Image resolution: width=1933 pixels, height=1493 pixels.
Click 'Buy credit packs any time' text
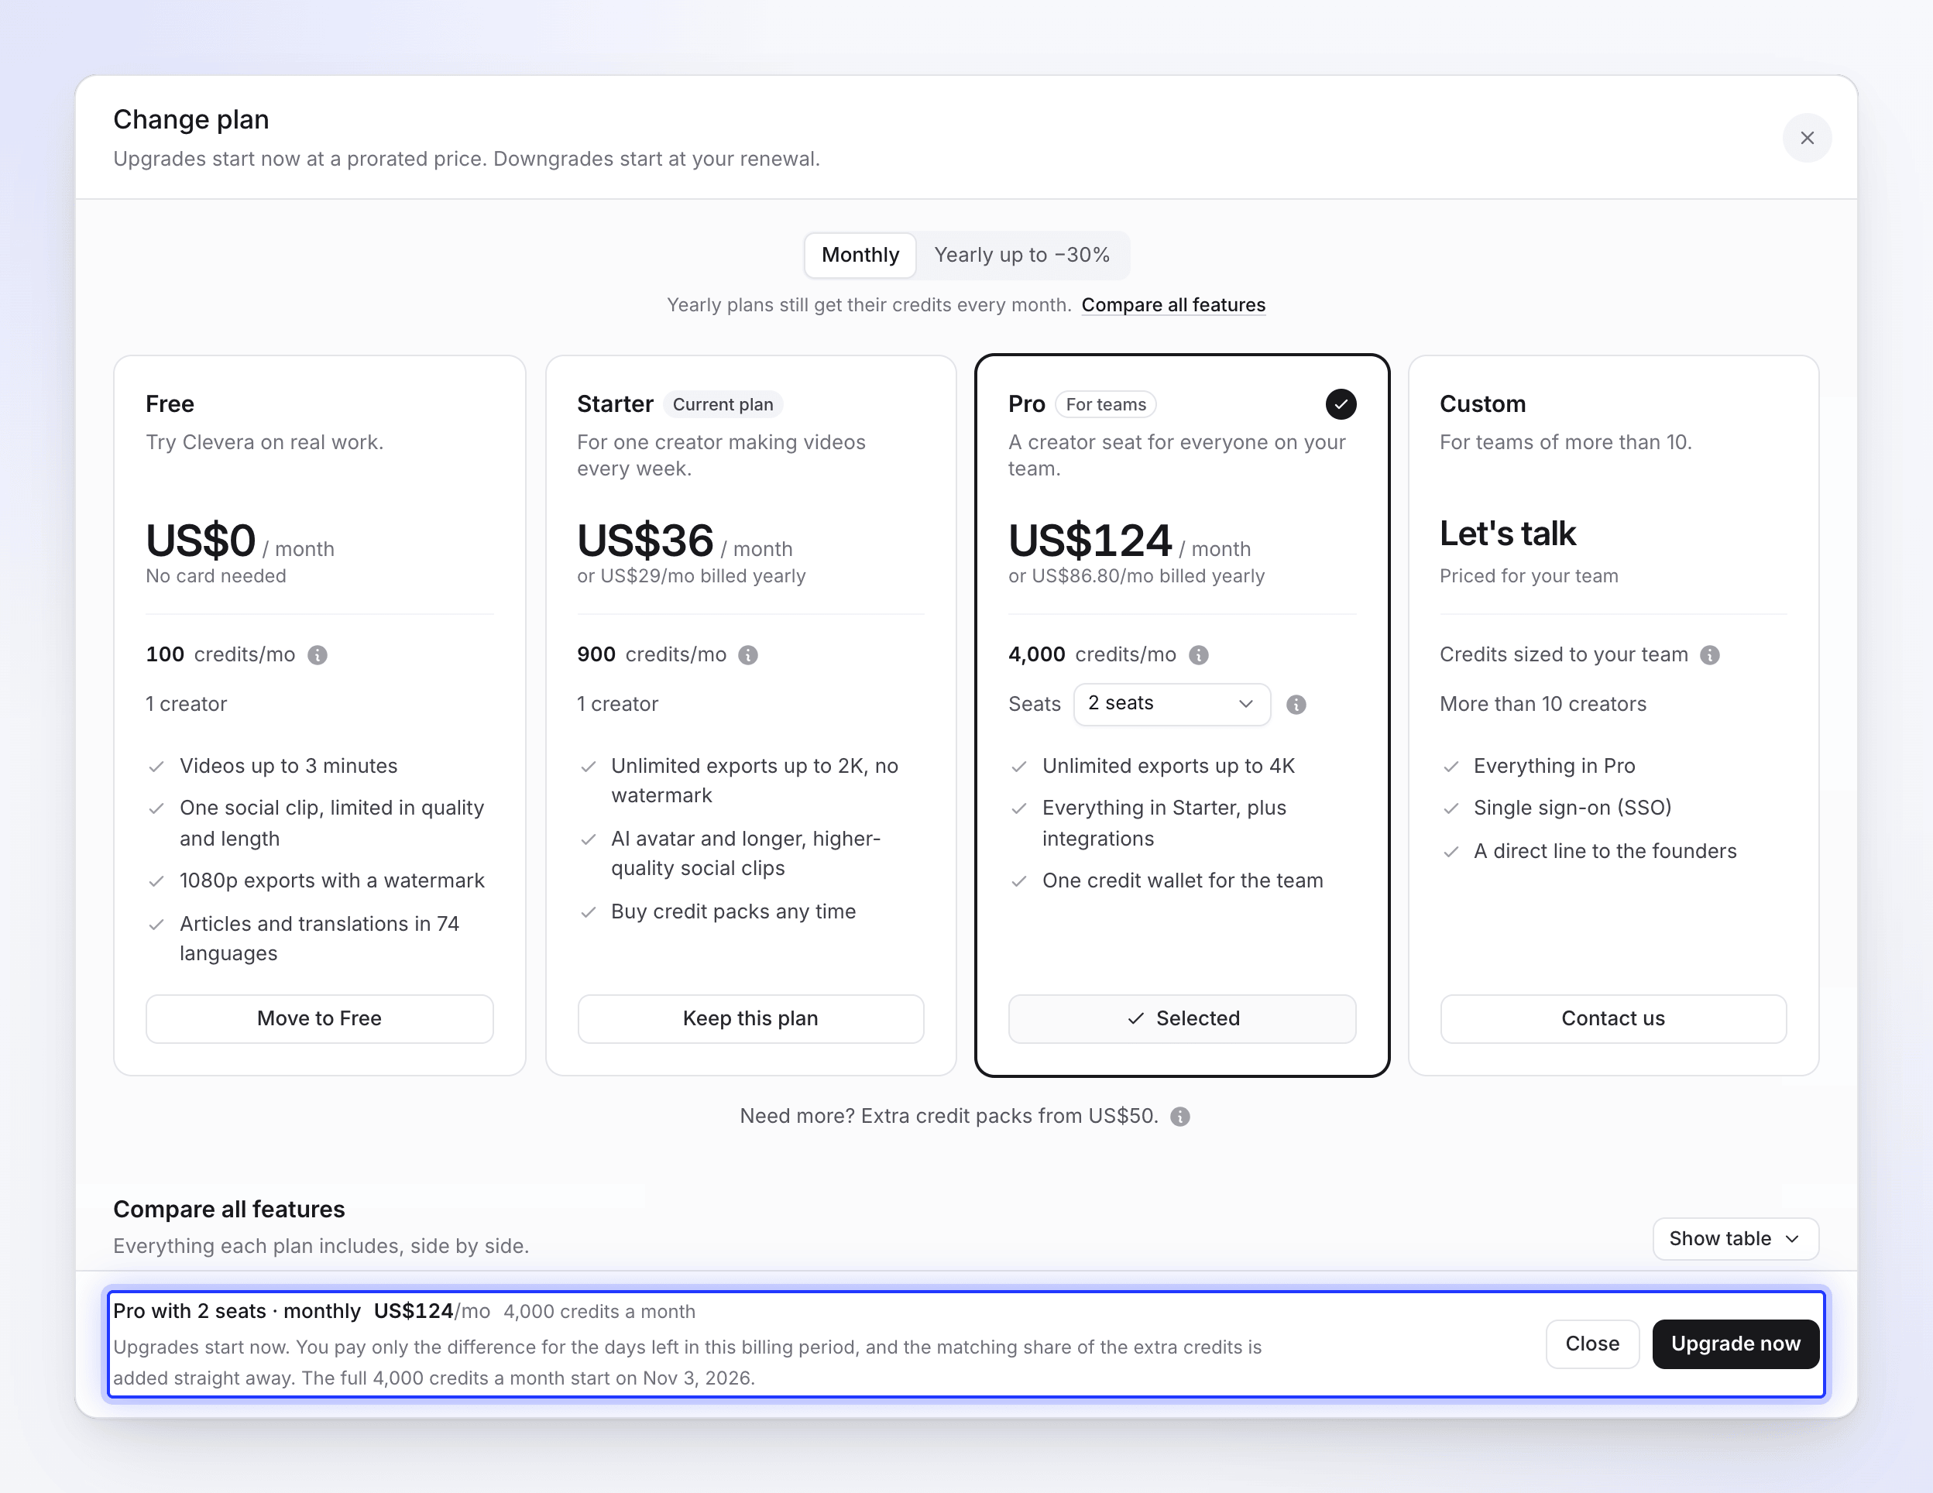point(733,911)
